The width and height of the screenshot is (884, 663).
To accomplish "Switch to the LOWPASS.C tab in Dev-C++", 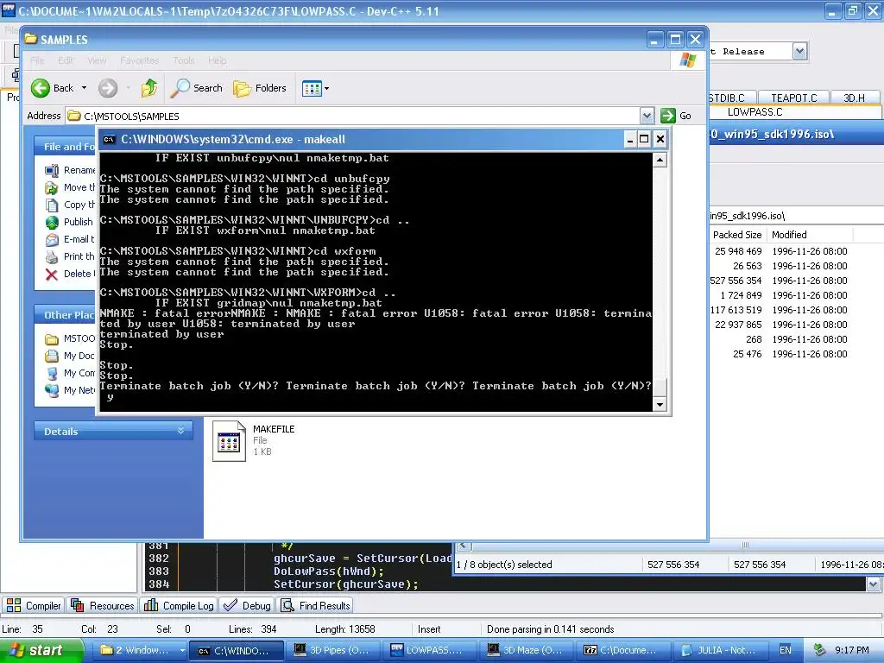I will [755, 111].
